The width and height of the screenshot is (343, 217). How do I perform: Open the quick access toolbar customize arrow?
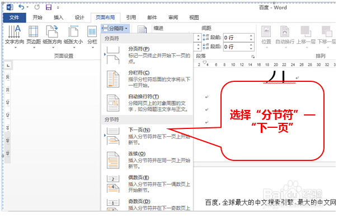click(58, 7)
